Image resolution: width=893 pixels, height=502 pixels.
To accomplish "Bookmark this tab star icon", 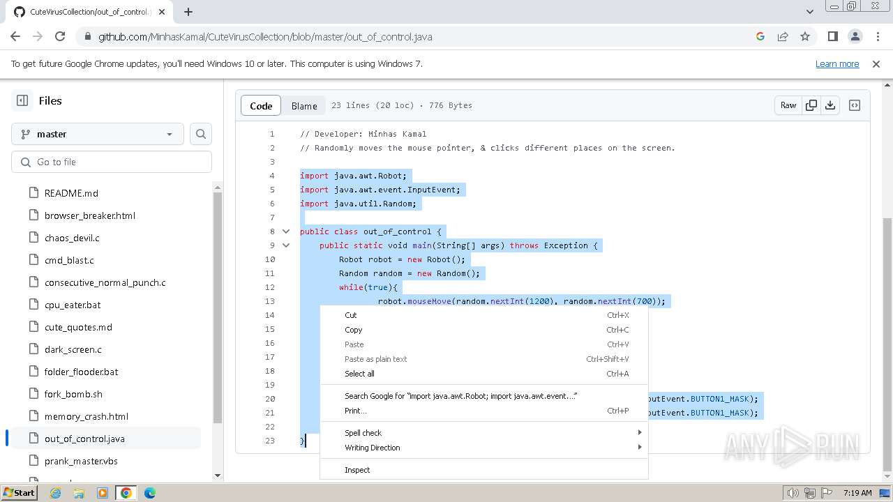I will (x=805, y=36).
